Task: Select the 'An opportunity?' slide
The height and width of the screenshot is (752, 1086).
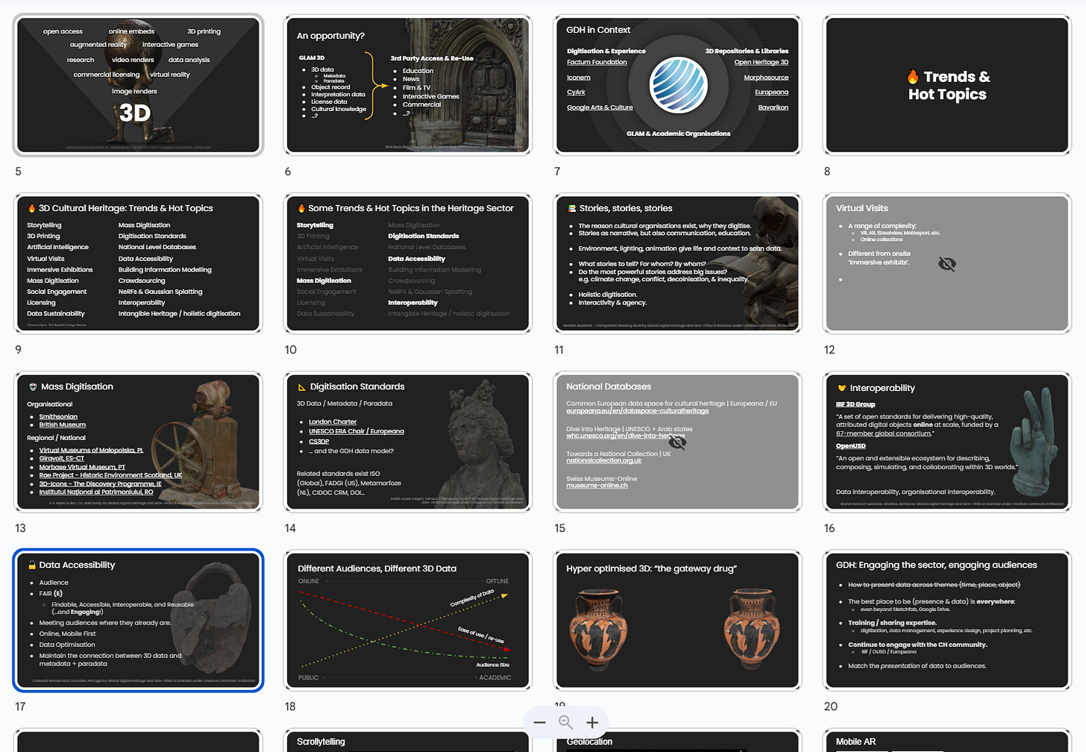Action: [408, 85]
